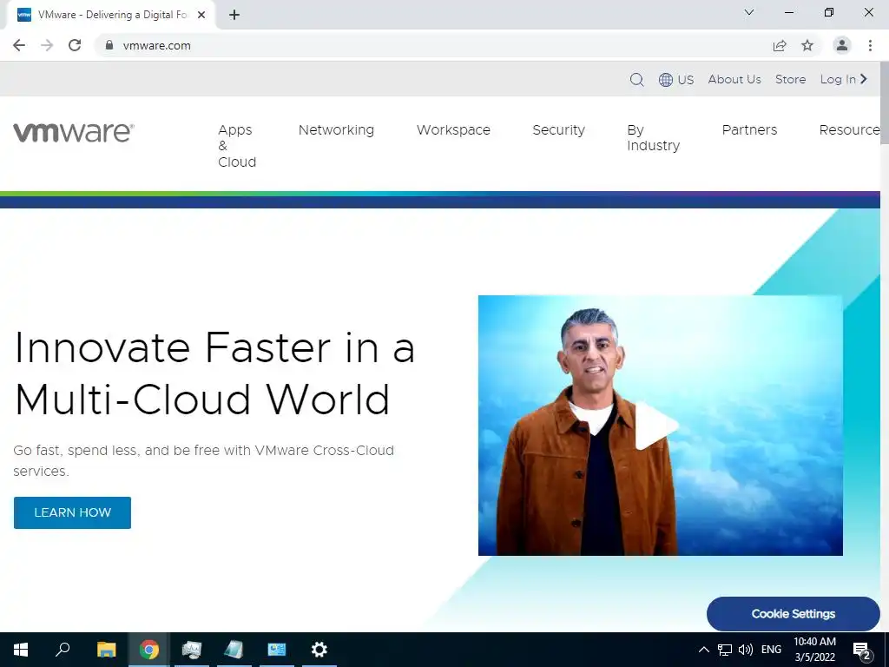Bookmark this page with star icon

click(x=807, y=45)
